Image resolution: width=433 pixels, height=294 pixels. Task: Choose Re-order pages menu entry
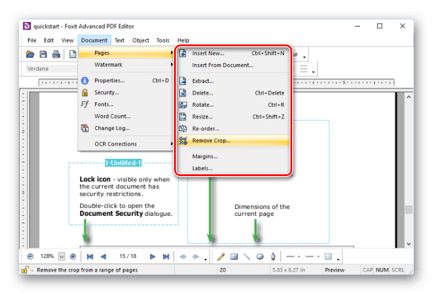click(x=233, y=129)
